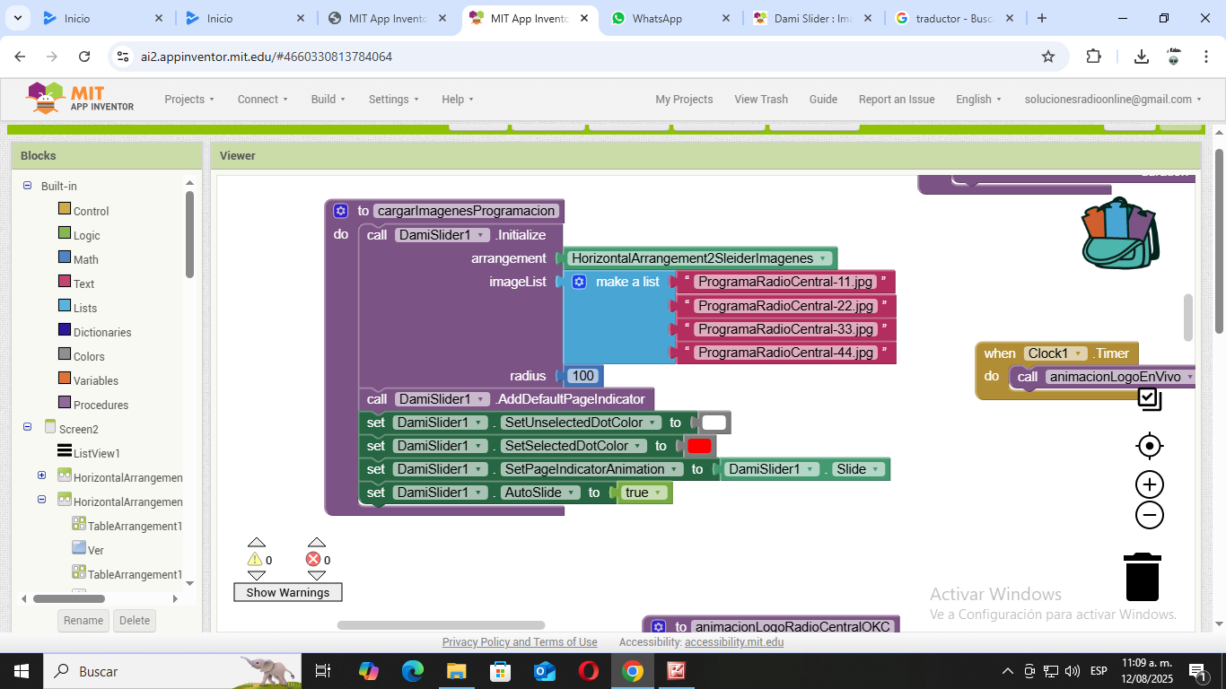1226x689 pixels.
Task: Click the zoom in plus icon
Action: (x=1149, y=485)
